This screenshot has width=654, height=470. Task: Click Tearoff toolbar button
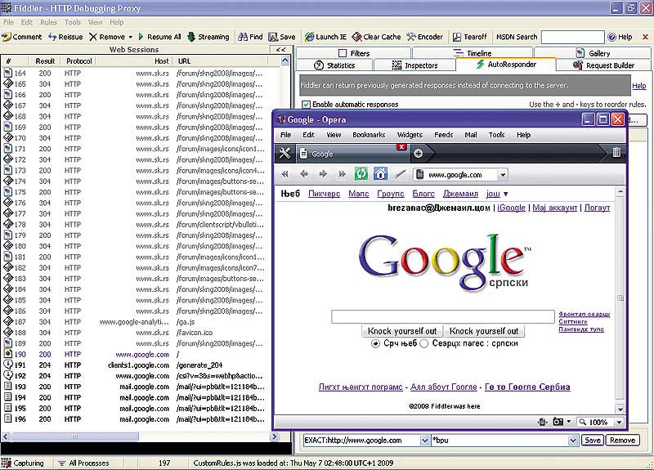(470, 37)
